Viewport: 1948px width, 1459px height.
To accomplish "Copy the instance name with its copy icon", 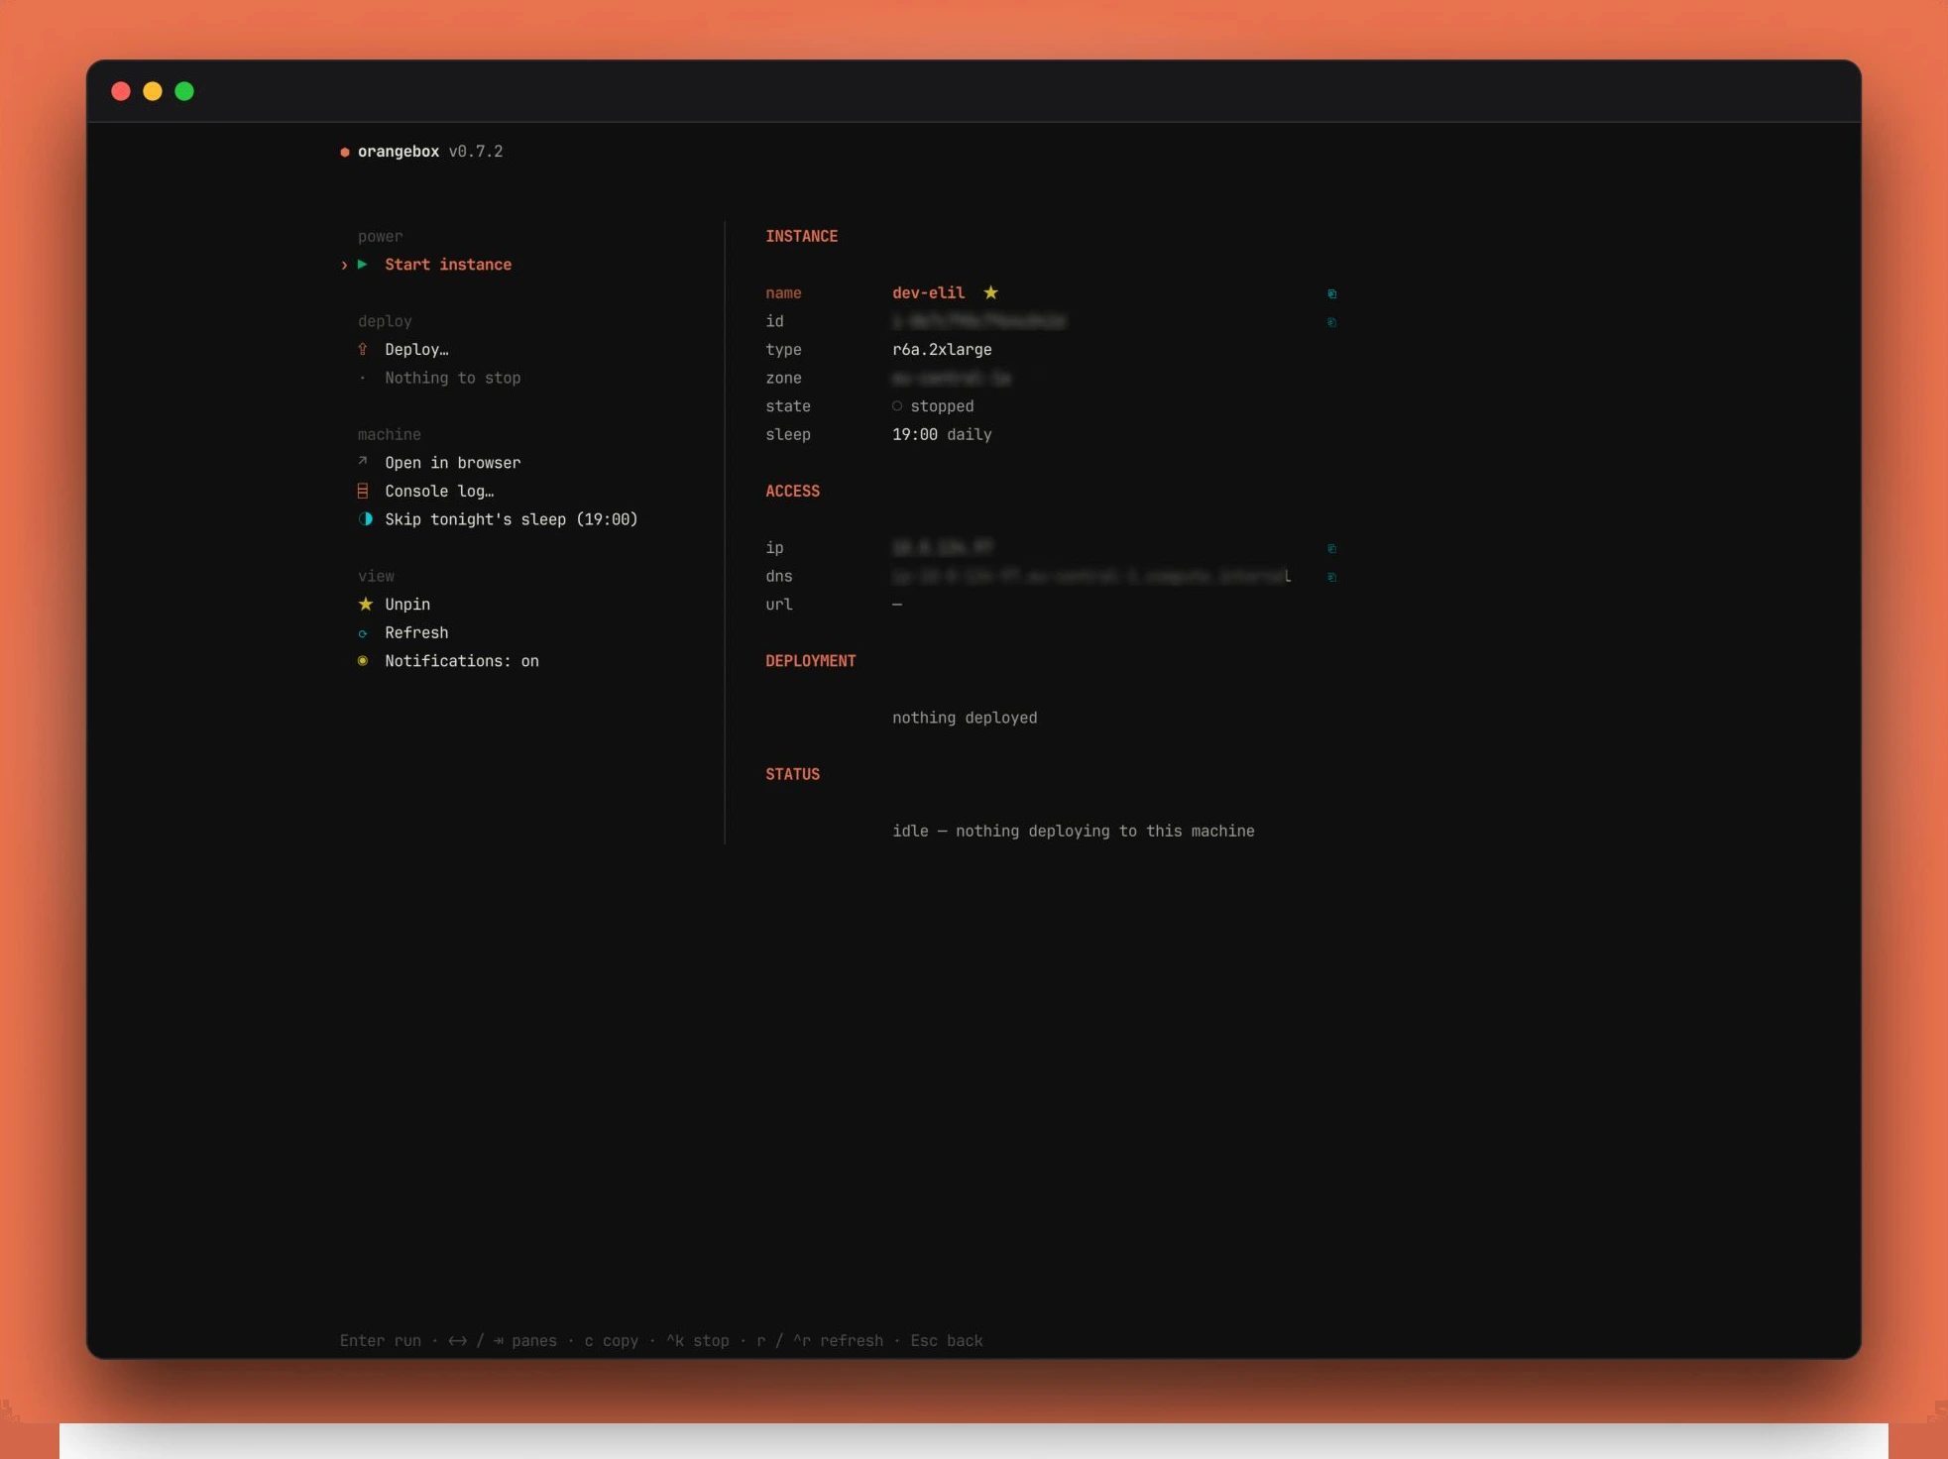I will tap(1332, 293).
